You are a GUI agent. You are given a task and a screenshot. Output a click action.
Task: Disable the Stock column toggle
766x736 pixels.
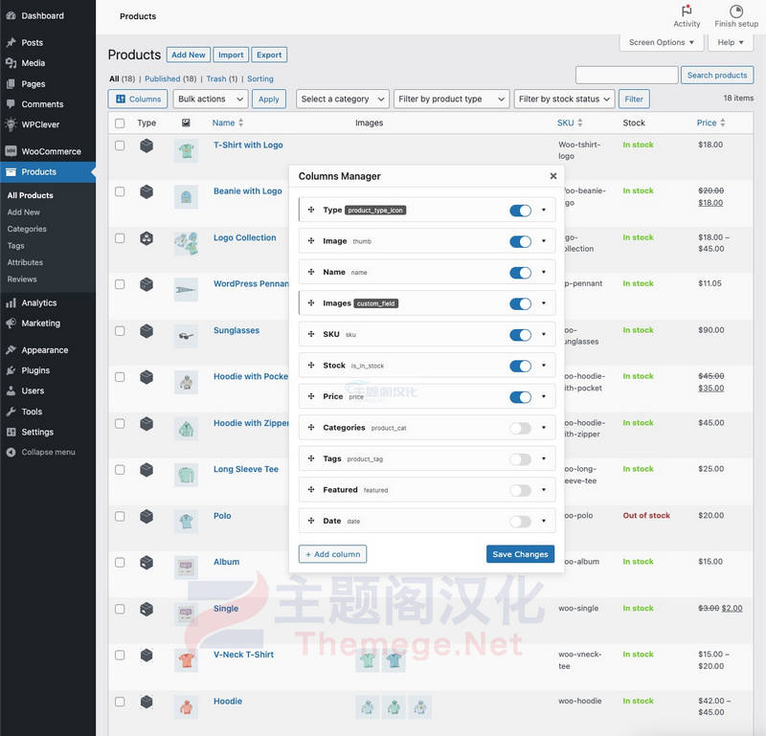(520, 366)
